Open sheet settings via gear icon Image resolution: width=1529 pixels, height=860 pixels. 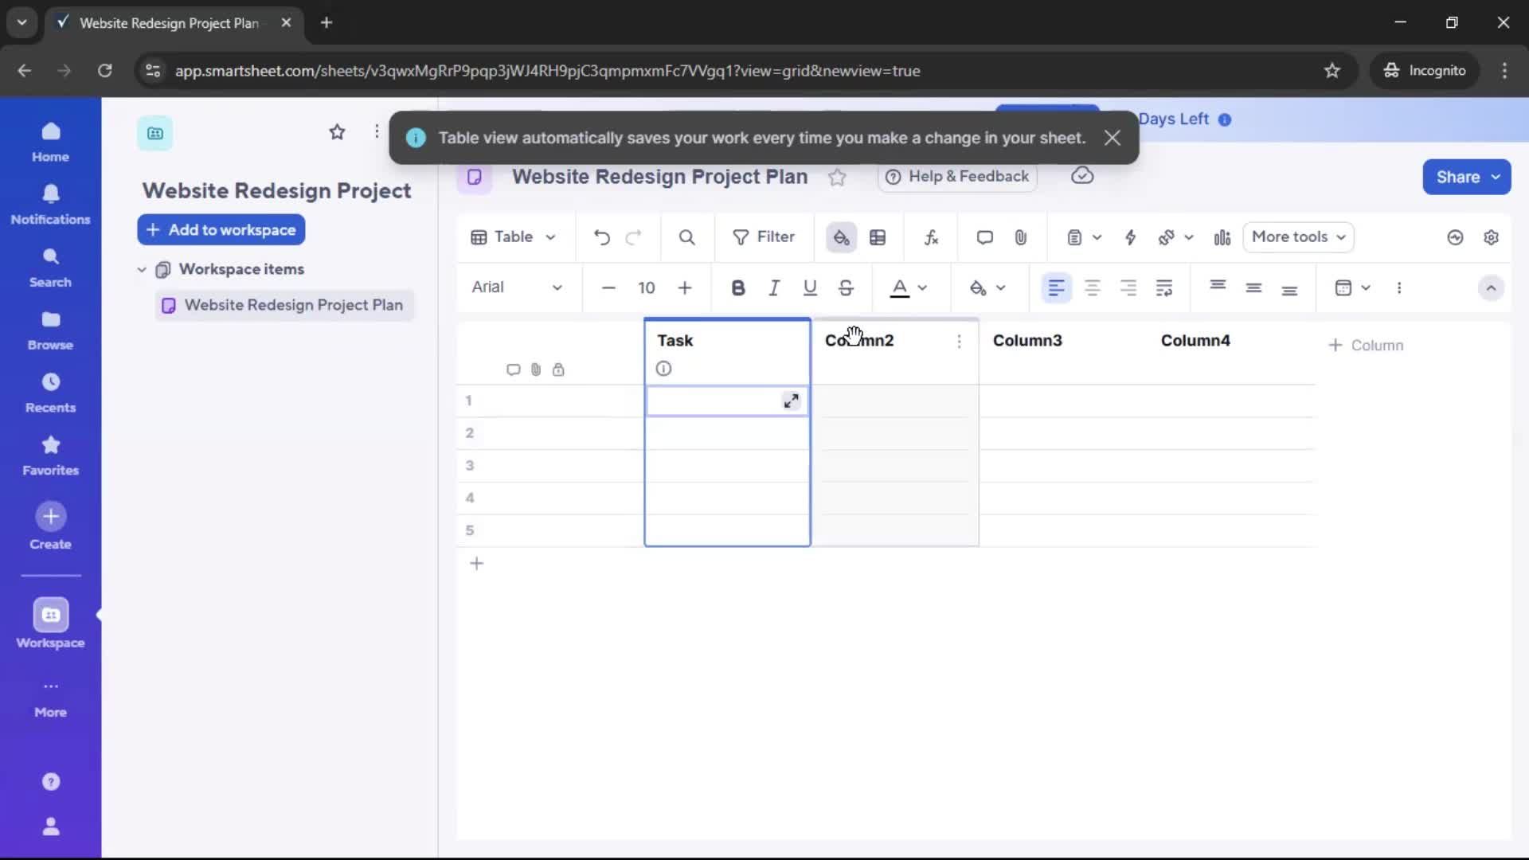click(x=1492, y=237)
